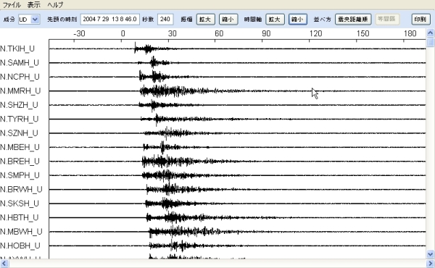
Task: Click vertical scrollbar up arrow
Action: pyautogui.click(x=430, y=33)
